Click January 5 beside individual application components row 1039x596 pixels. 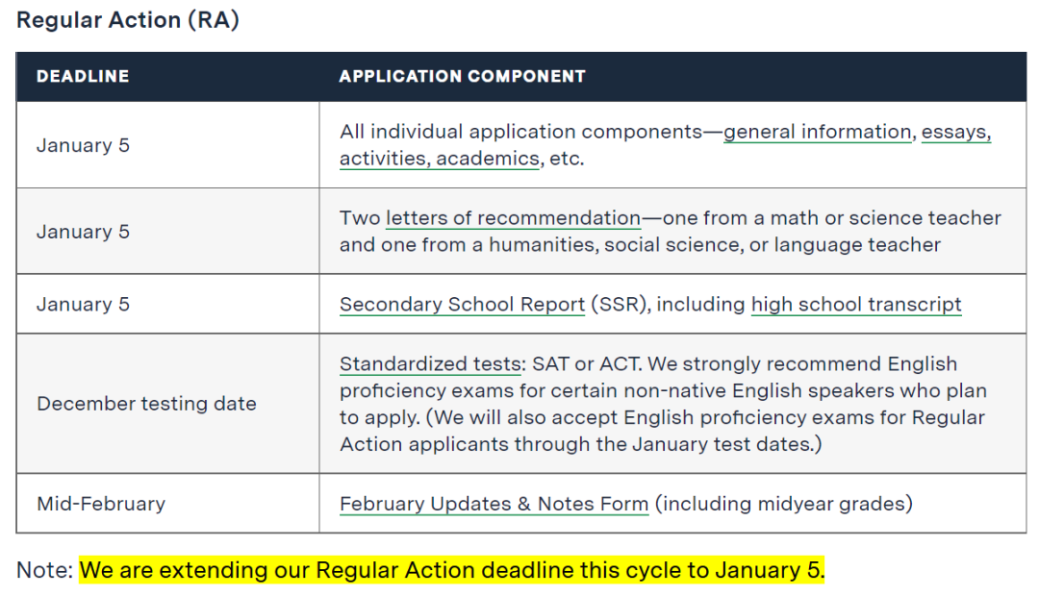[x=83, y=145]
